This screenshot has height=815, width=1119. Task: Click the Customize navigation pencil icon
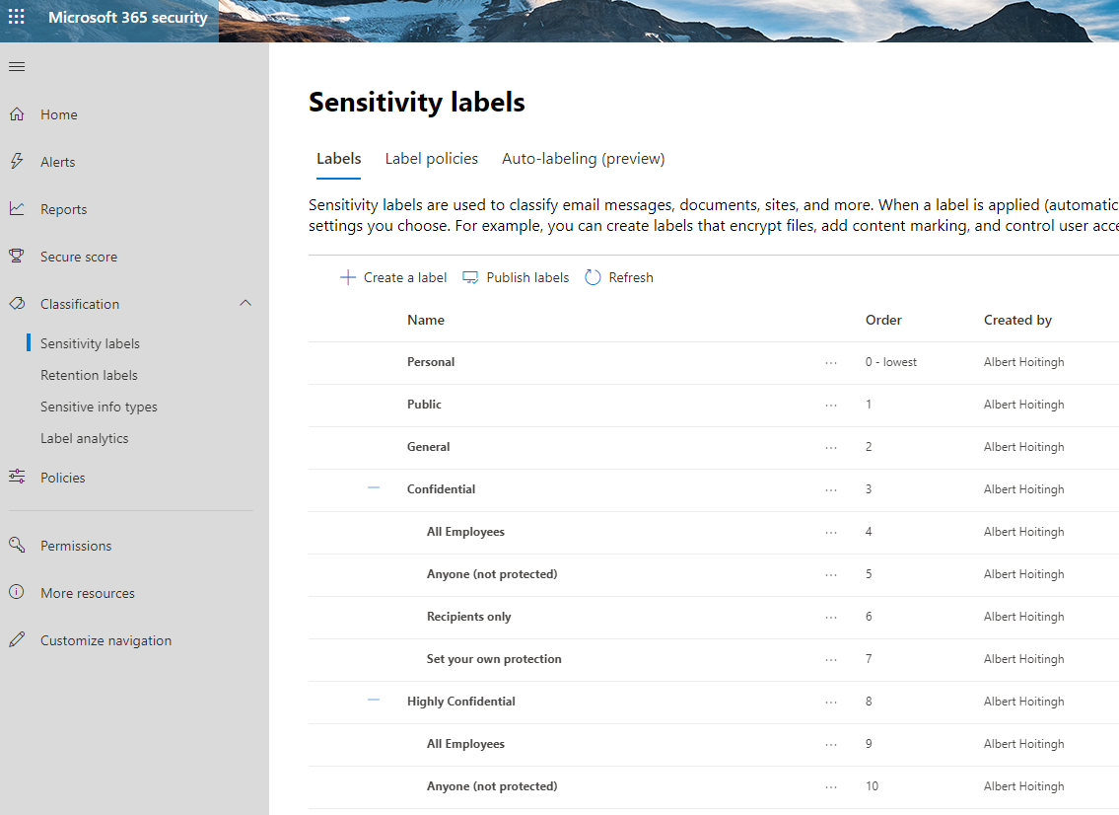tap(17, 640)
